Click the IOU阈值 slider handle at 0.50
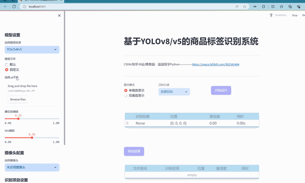This screenshot has height=183, width=305. pos(32,138)
